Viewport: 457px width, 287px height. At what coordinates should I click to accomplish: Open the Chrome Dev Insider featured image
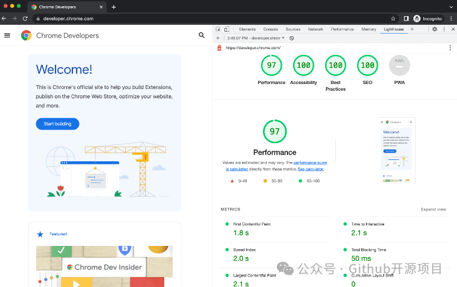pyautogui.click(x=104, y=266)
